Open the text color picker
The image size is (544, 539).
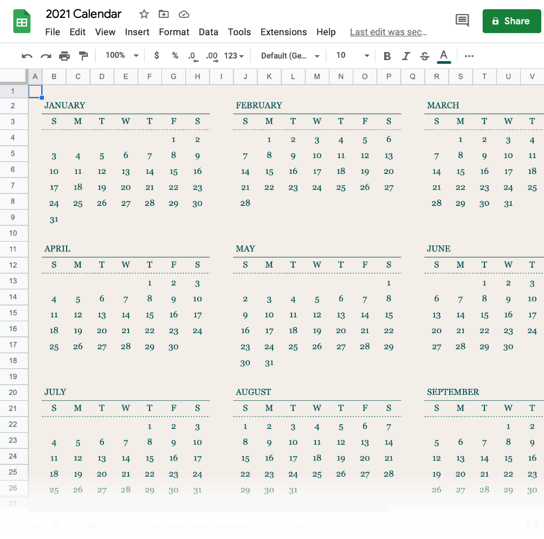point(443,55)
